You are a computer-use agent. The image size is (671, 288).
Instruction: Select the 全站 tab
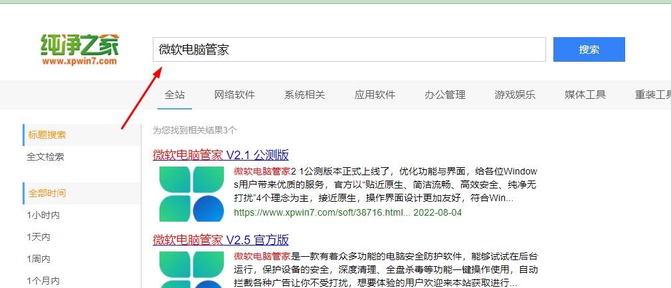pyautogui.click(x=175, y=94)
